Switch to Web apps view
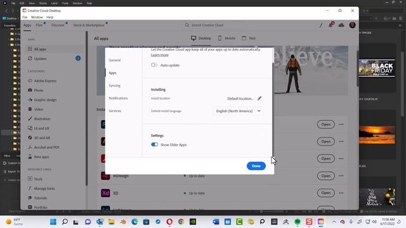Screen dimensions: 406x228 (x=249, y=38)
